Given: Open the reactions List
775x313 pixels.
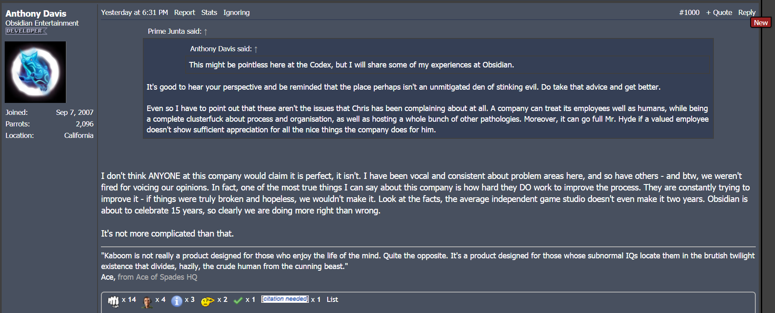Looking at the screenshot, I should pyautogui.click(x=332, y=300).
